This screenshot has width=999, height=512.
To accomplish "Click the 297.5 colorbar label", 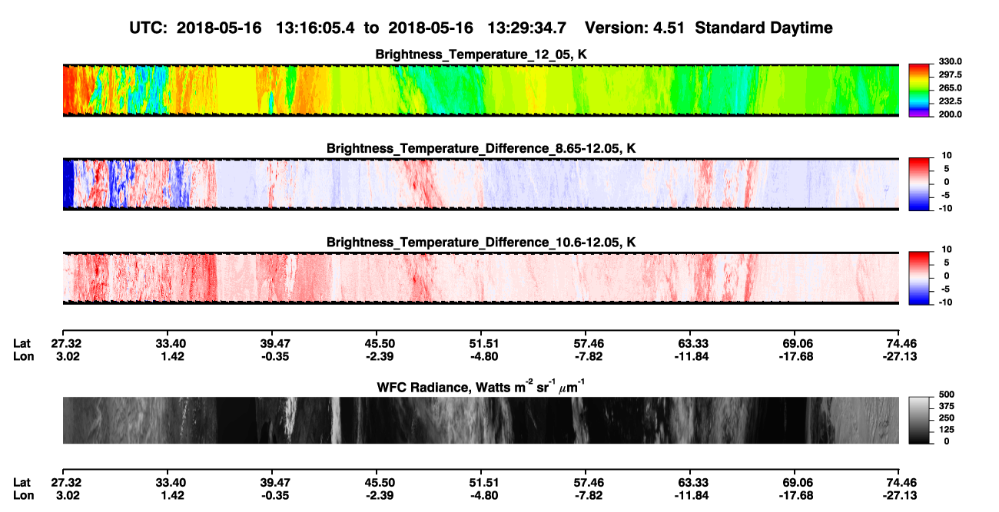I will pyautogui.click(x=951, y=74).
